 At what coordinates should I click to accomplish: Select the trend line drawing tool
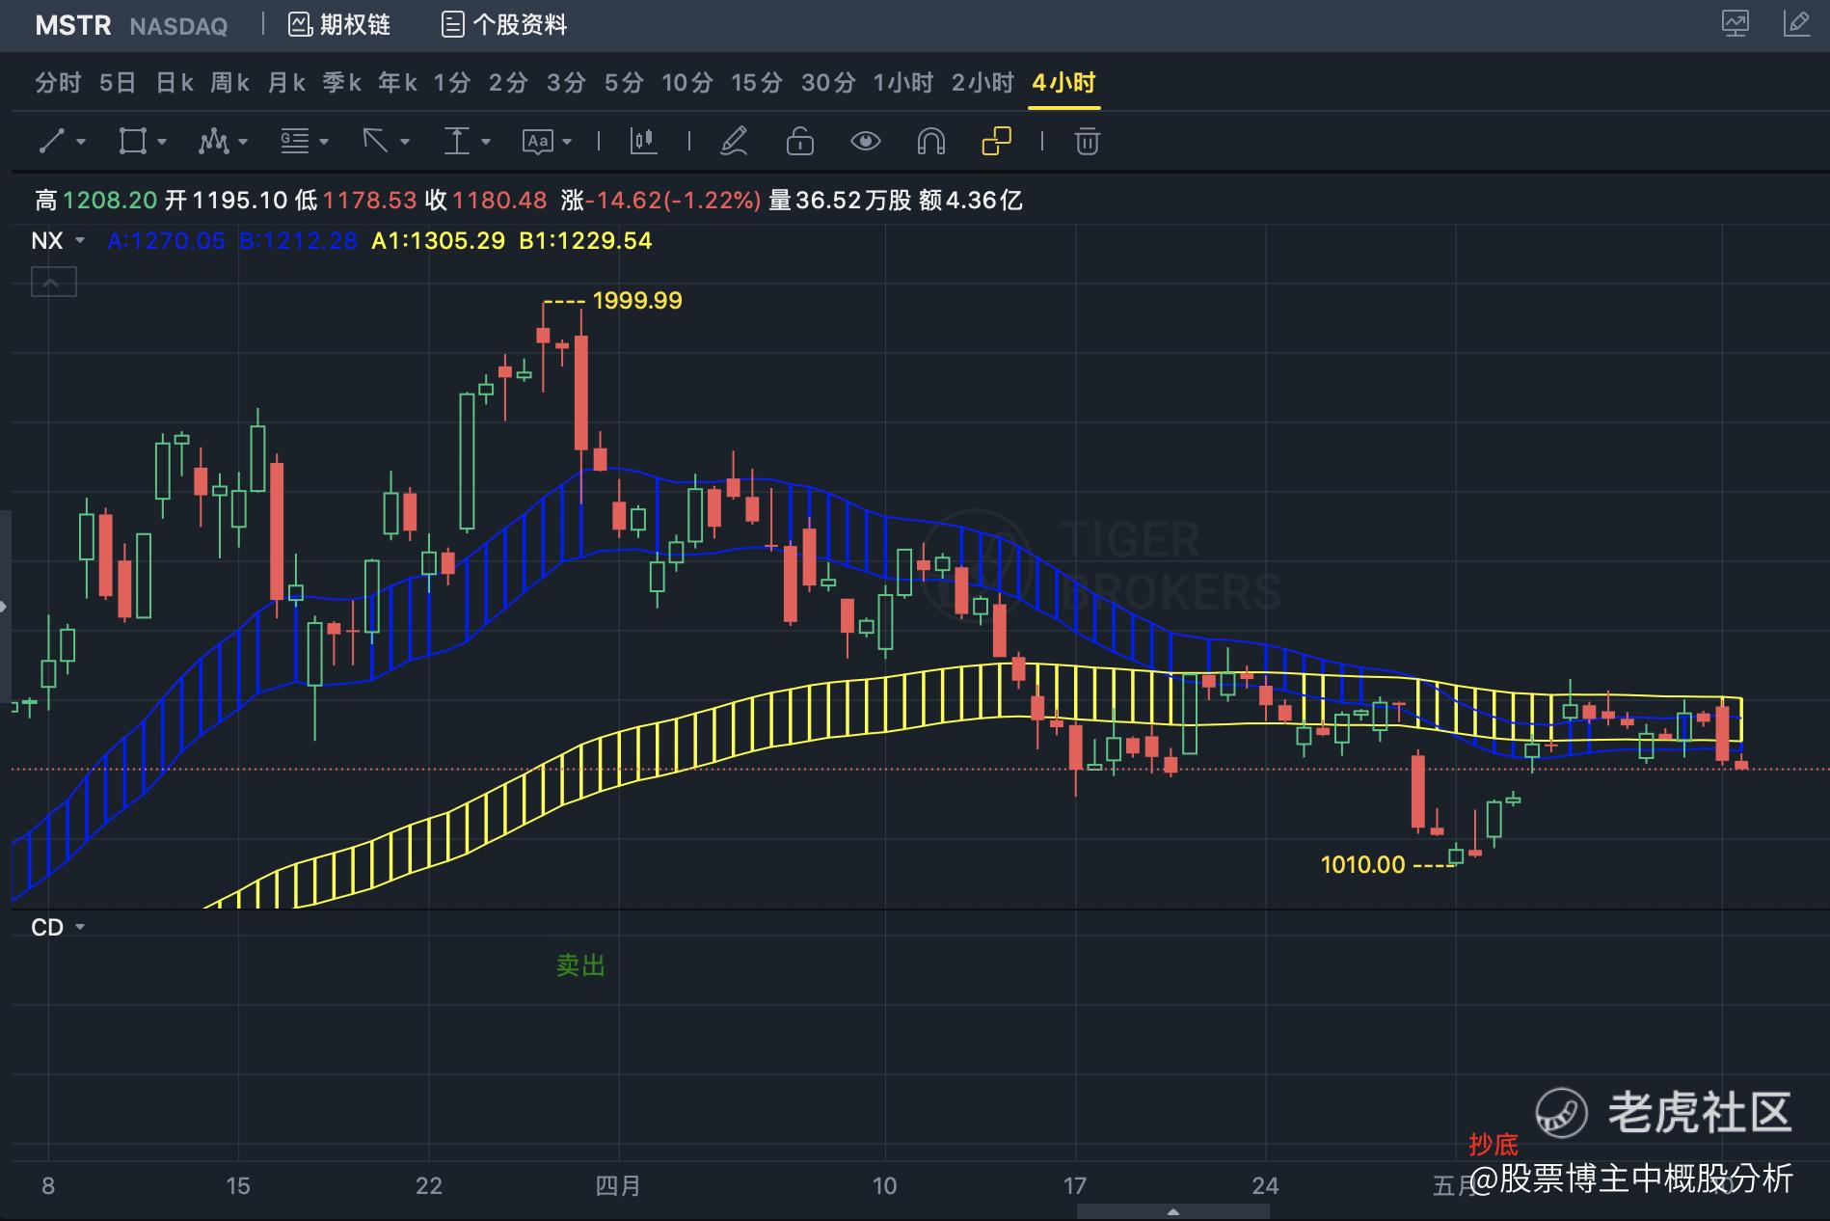click(50, 142)
